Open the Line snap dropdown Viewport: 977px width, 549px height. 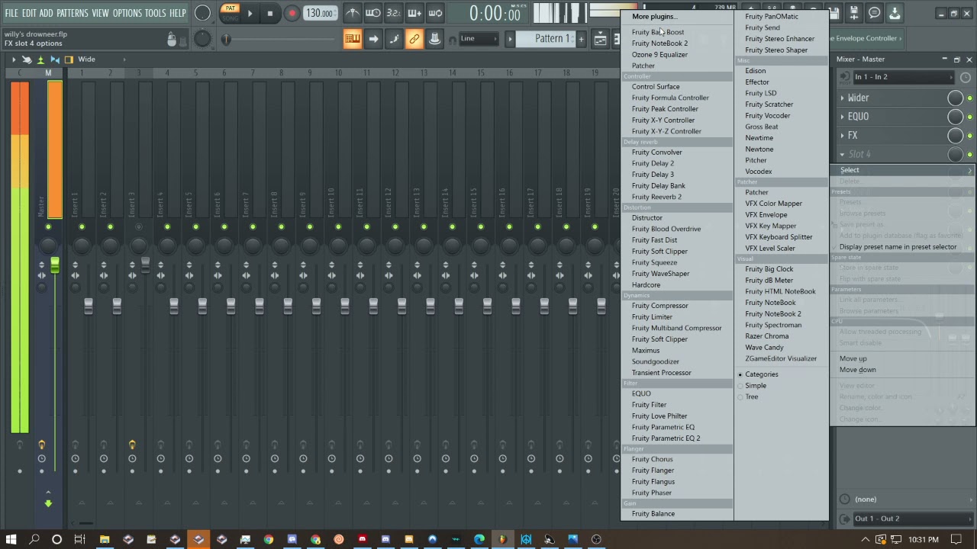click(x=478, y=39)
